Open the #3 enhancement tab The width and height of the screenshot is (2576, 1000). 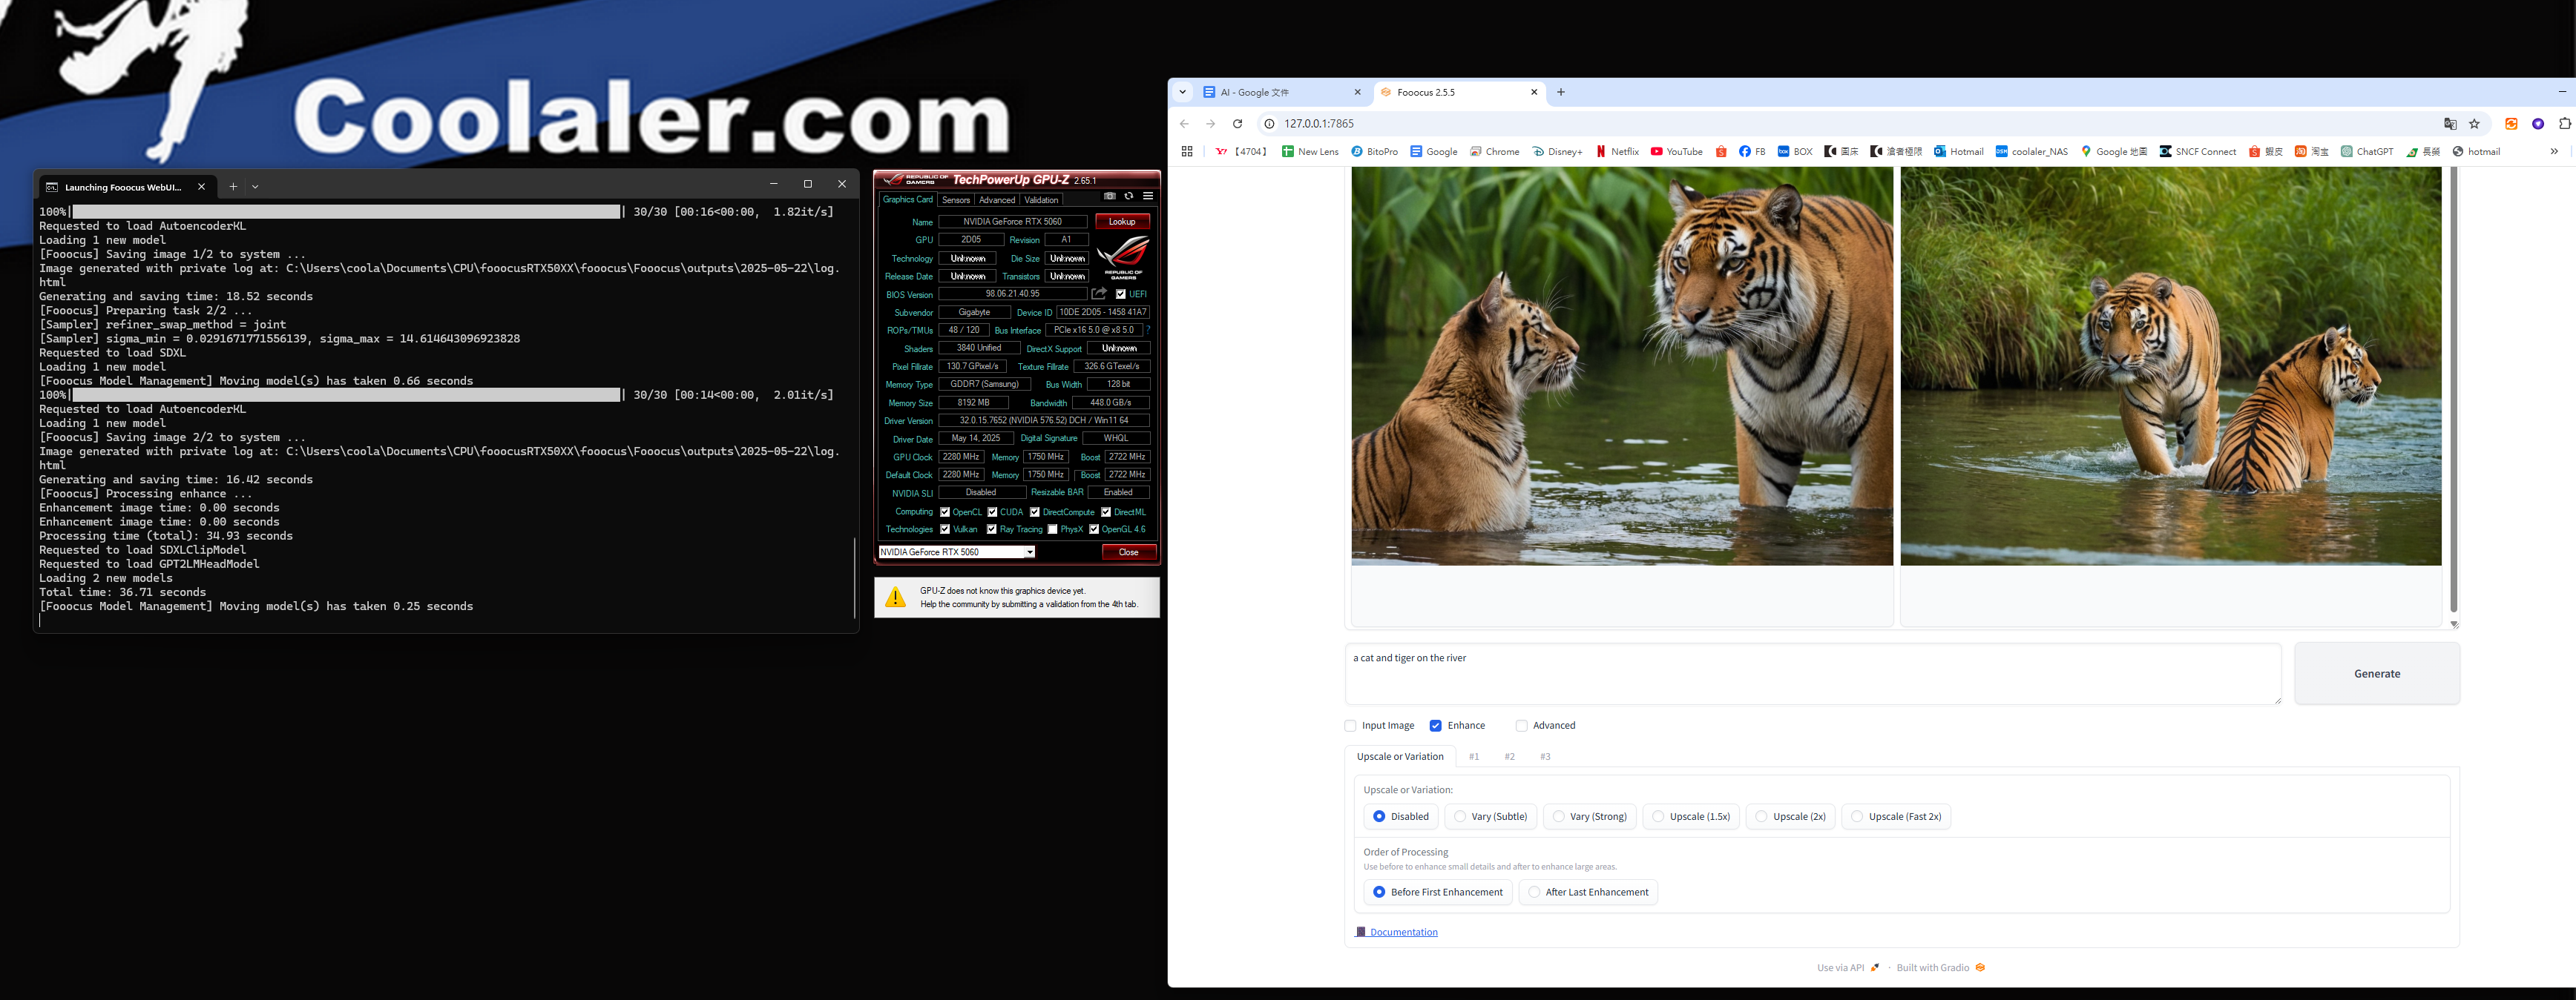click(1545, 756)
